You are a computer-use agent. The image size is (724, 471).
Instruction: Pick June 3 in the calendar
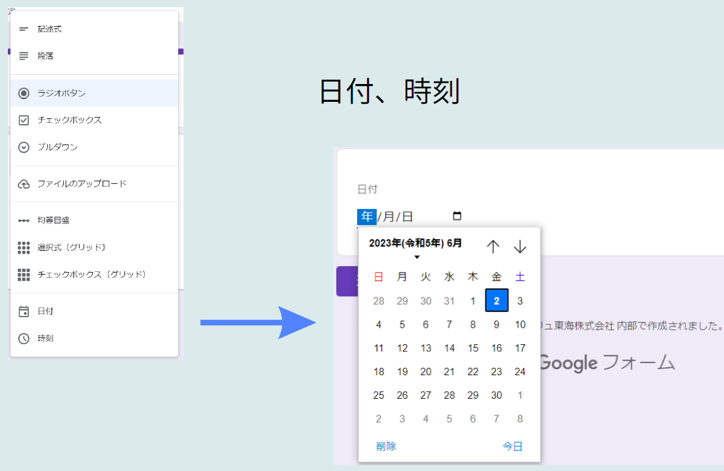[x=520, y=301]
